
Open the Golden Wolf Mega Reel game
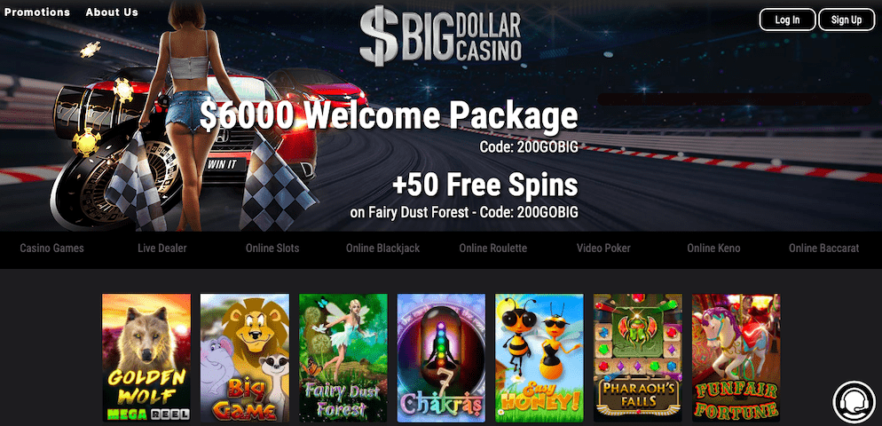[146, 358]
